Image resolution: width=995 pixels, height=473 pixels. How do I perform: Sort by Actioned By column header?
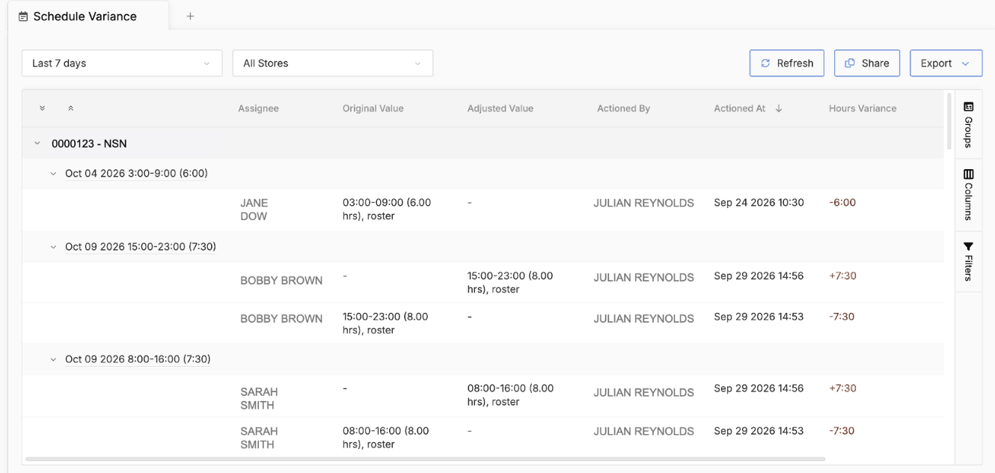(623, 109)
